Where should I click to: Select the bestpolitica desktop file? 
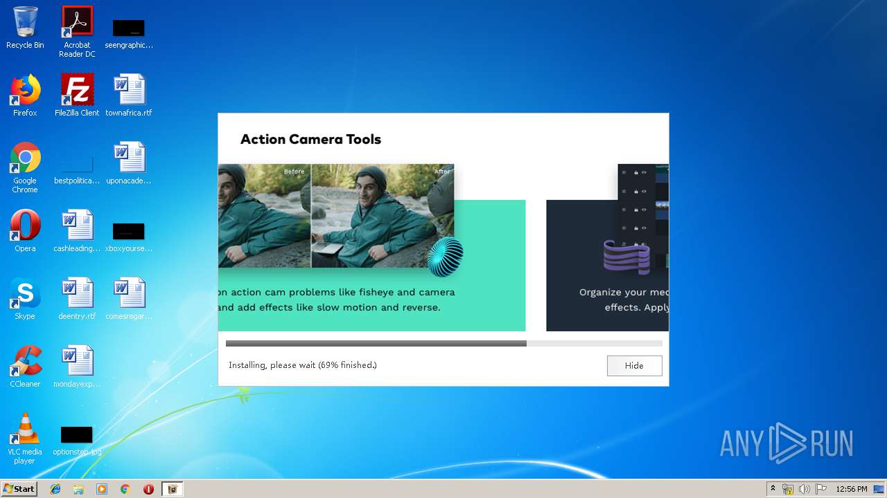point(77,170)
